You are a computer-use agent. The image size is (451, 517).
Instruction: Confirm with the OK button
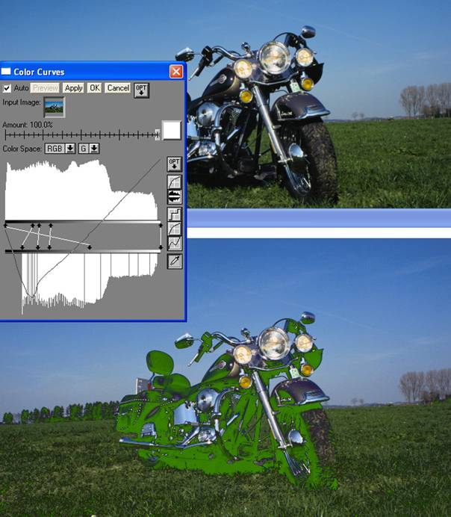point(95,88)
